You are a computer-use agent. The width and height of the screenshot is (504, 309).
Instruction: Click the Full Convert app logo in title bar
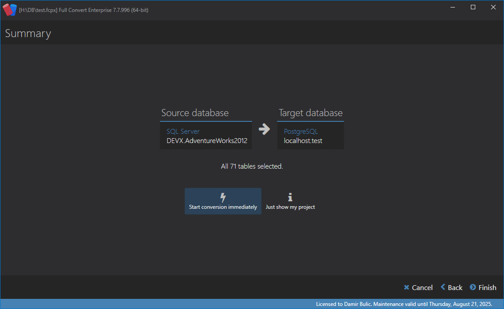coord(10,10)
